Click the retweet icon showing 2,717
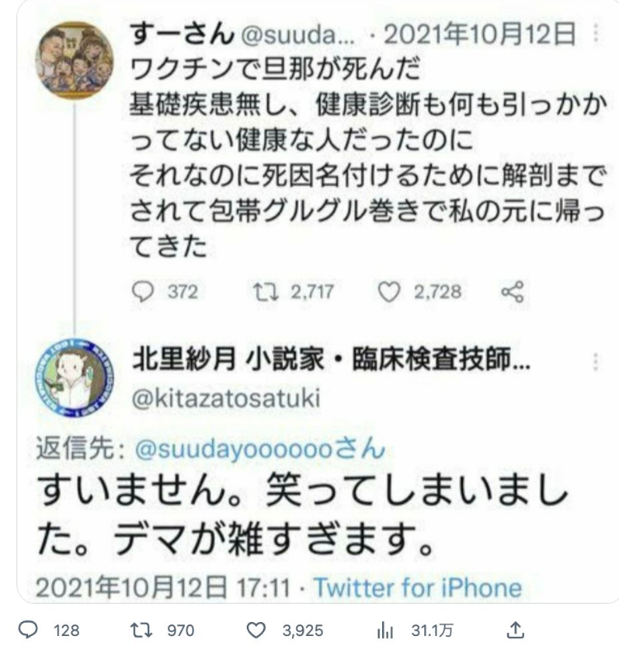Viewport: 619px width, 655px height. (x=266, y=292)
